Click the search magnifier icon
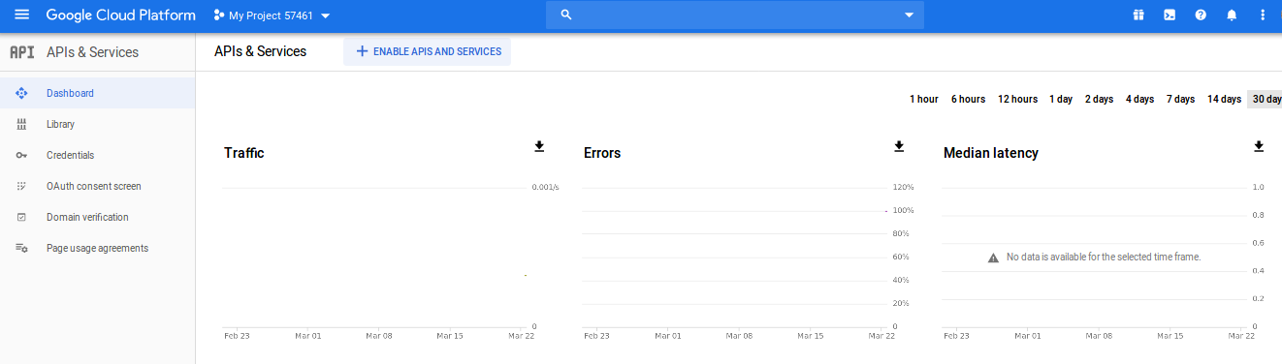Screen dimensions: 1282x364 click(567, 15)
